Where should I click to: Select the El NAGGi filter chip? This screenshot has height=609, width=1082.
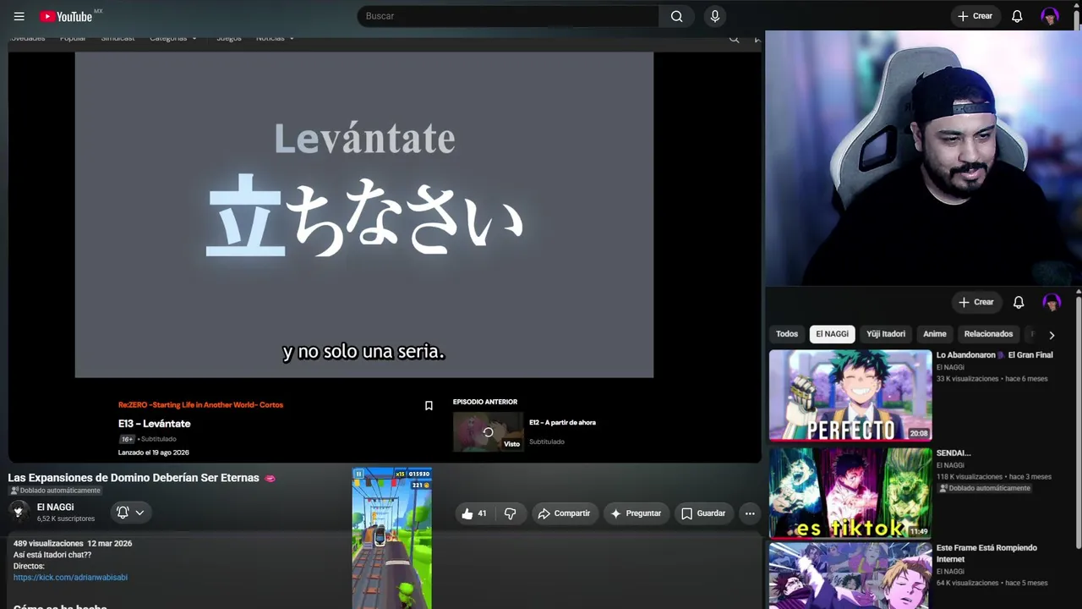pyautogui.click(x=832, y=334)
